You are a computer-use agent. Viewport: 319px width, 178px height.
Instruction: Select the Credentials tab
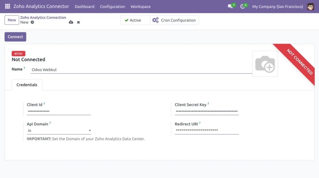pyautogui.click(x=27, y=85)
